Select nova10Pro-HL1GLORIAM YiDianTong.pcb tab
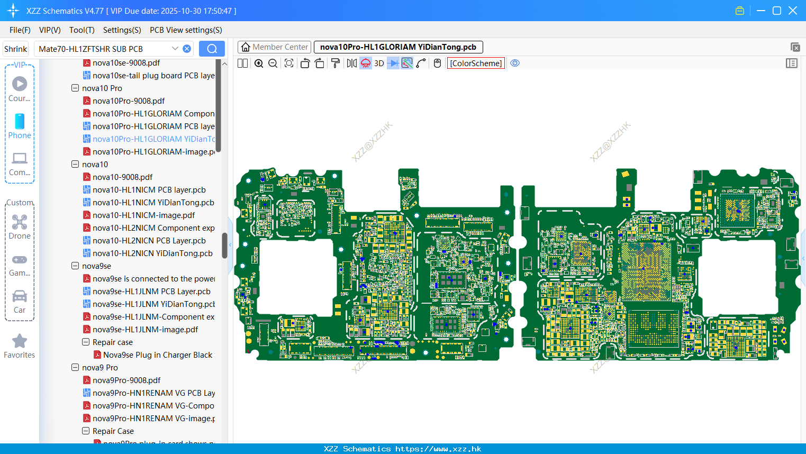This screenshot has height=454, width=806. (398, 47)
